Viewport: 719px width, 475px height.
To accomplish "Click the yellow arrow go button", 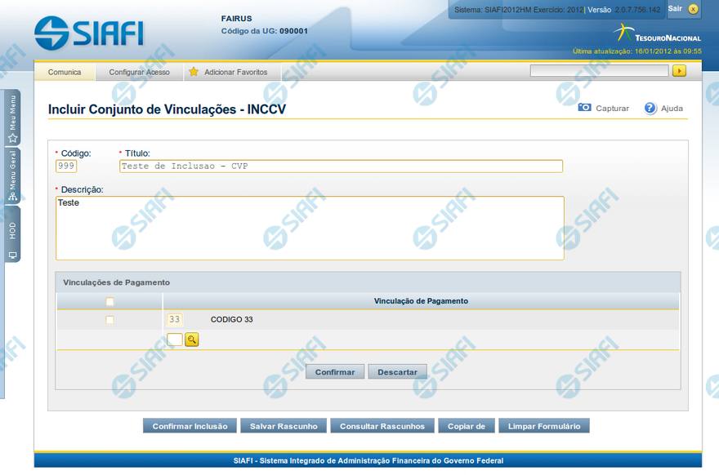I will pyautogui.click(x=679, y=71).
